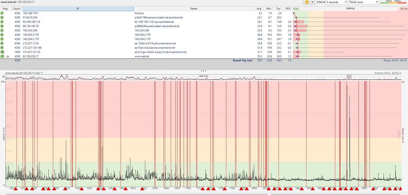Screen dimensions: 408x195
Task: Toggle the graph icon beside hop 11
Action: [7, 57]
